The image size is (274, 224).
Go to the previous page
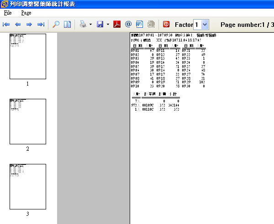coord(18,24)
